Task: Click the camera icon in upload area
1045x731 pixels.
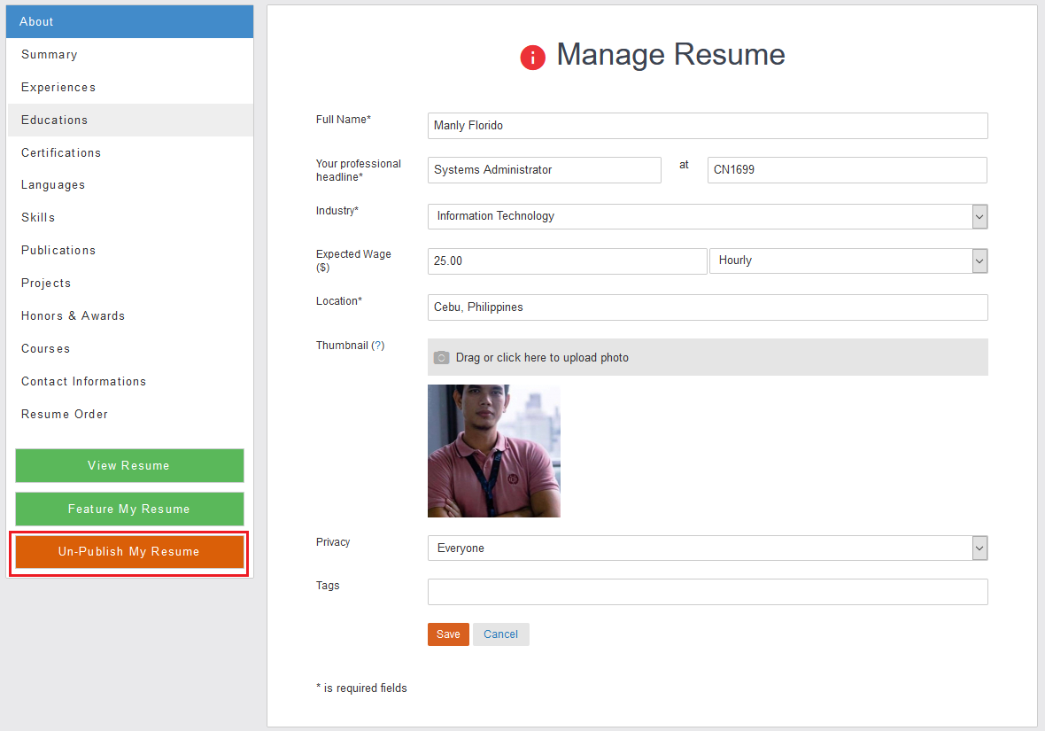Action: click(441, 358)
